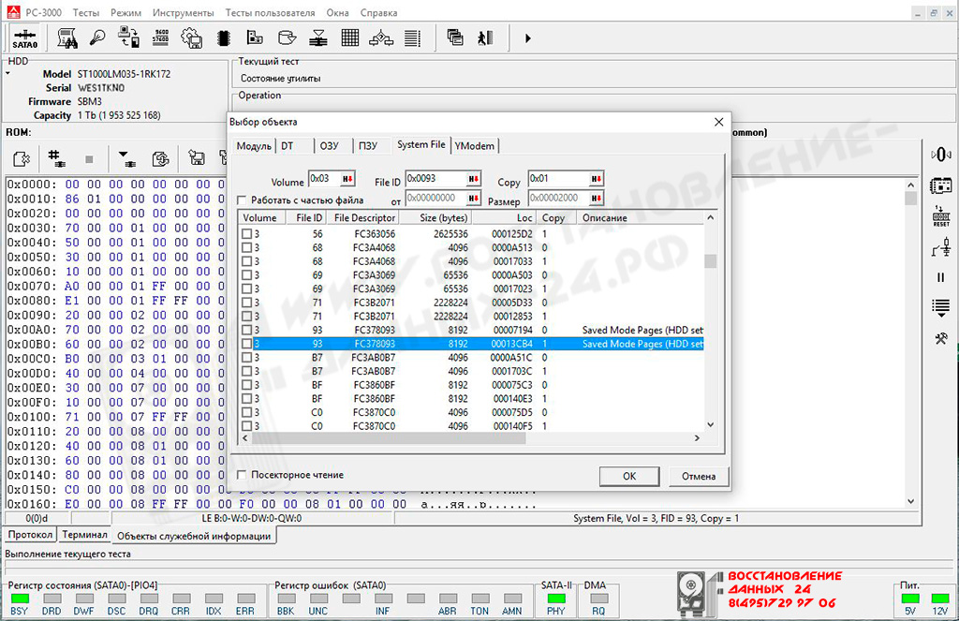This screenshot has height=621, width=959.
Task: Switch to the Модуль tab
Action: tap(254, 145)
